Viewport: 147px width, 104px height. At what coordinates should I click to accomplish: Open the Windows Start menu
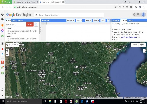[x=3, y=101]
